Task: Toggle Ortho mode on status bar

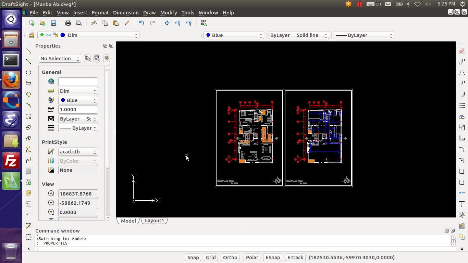Action: (230, 258)
